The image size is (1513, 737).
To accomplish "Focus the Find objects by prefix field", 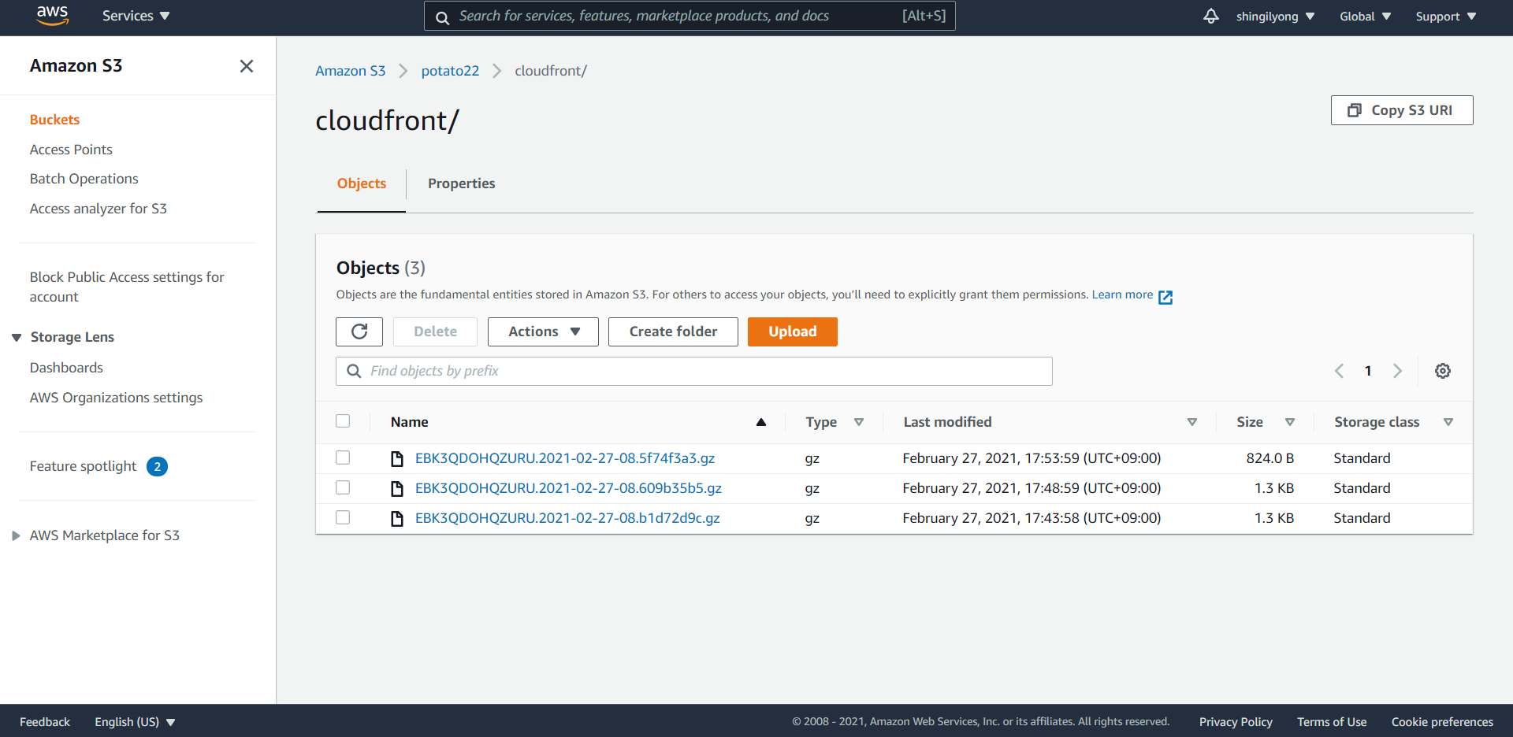I will pyautogui.click(x=694, y=371).
